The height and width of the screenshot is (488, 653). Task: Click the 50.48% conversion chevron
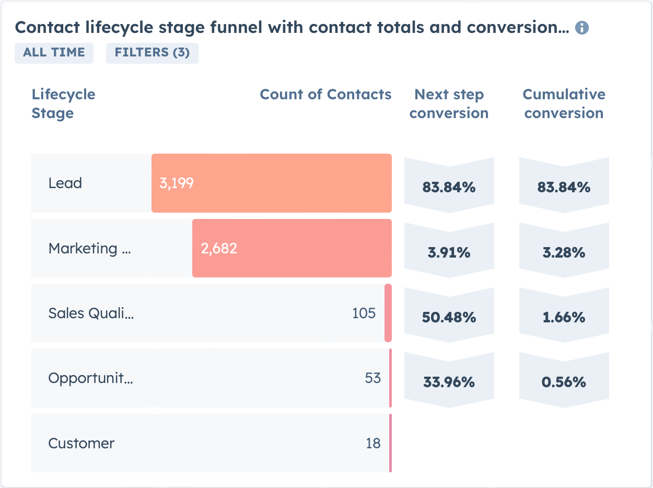pos(449,317)
